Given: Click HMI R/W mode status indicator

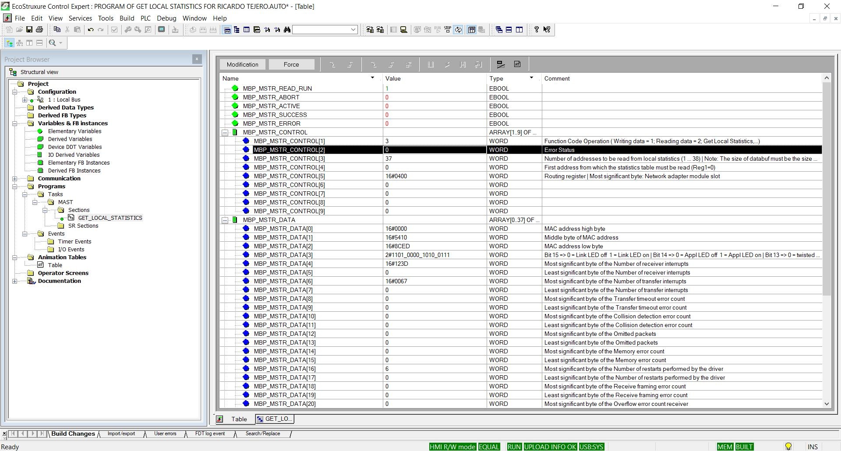Looking at the screenshot, I should [452, 447].
